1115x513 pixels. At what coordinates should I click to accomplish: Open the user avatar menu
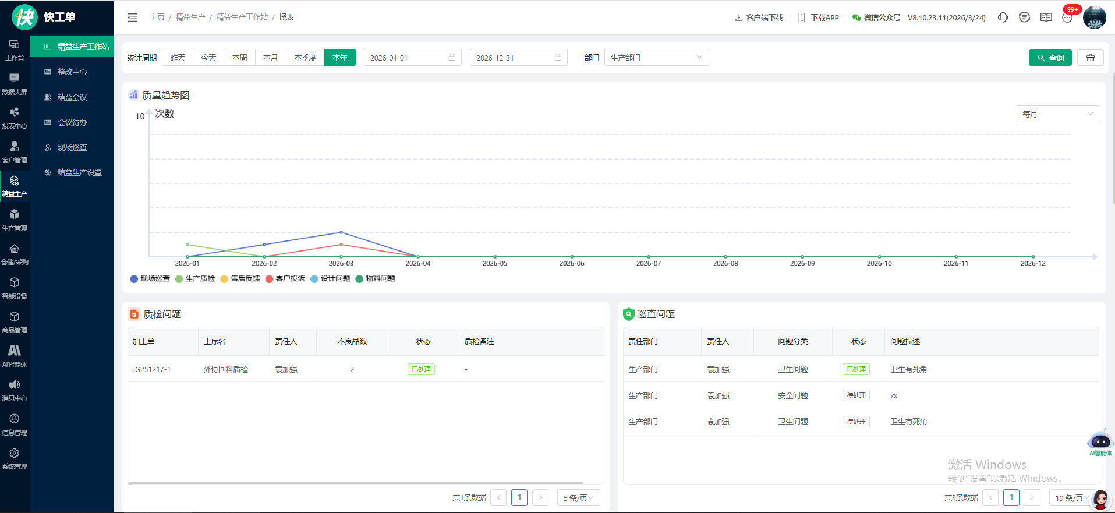[1094, 17]
